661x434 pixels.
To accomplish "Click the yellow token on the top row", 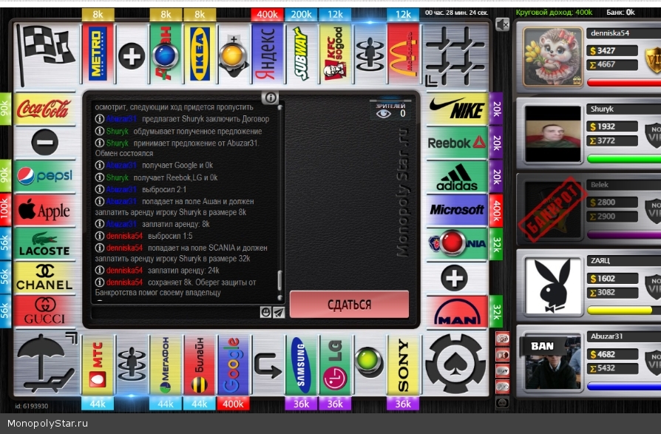I will (233, 55).
